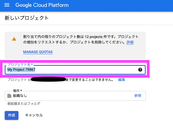173x130 pixels.
Task: Click the プロジェクト名 field label
Action: [20, 64]
